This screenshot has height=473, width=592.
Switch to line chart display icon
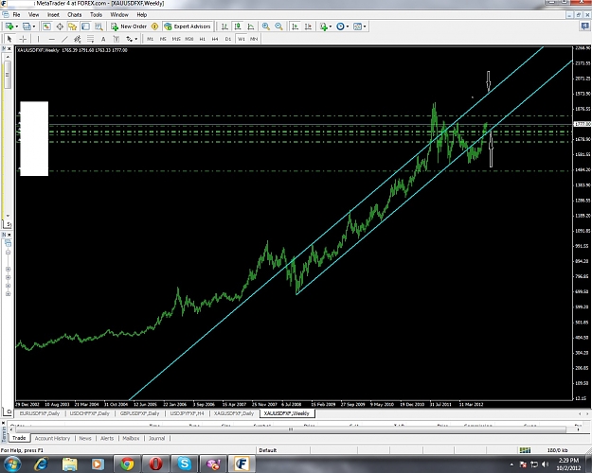tap(251, 26)
